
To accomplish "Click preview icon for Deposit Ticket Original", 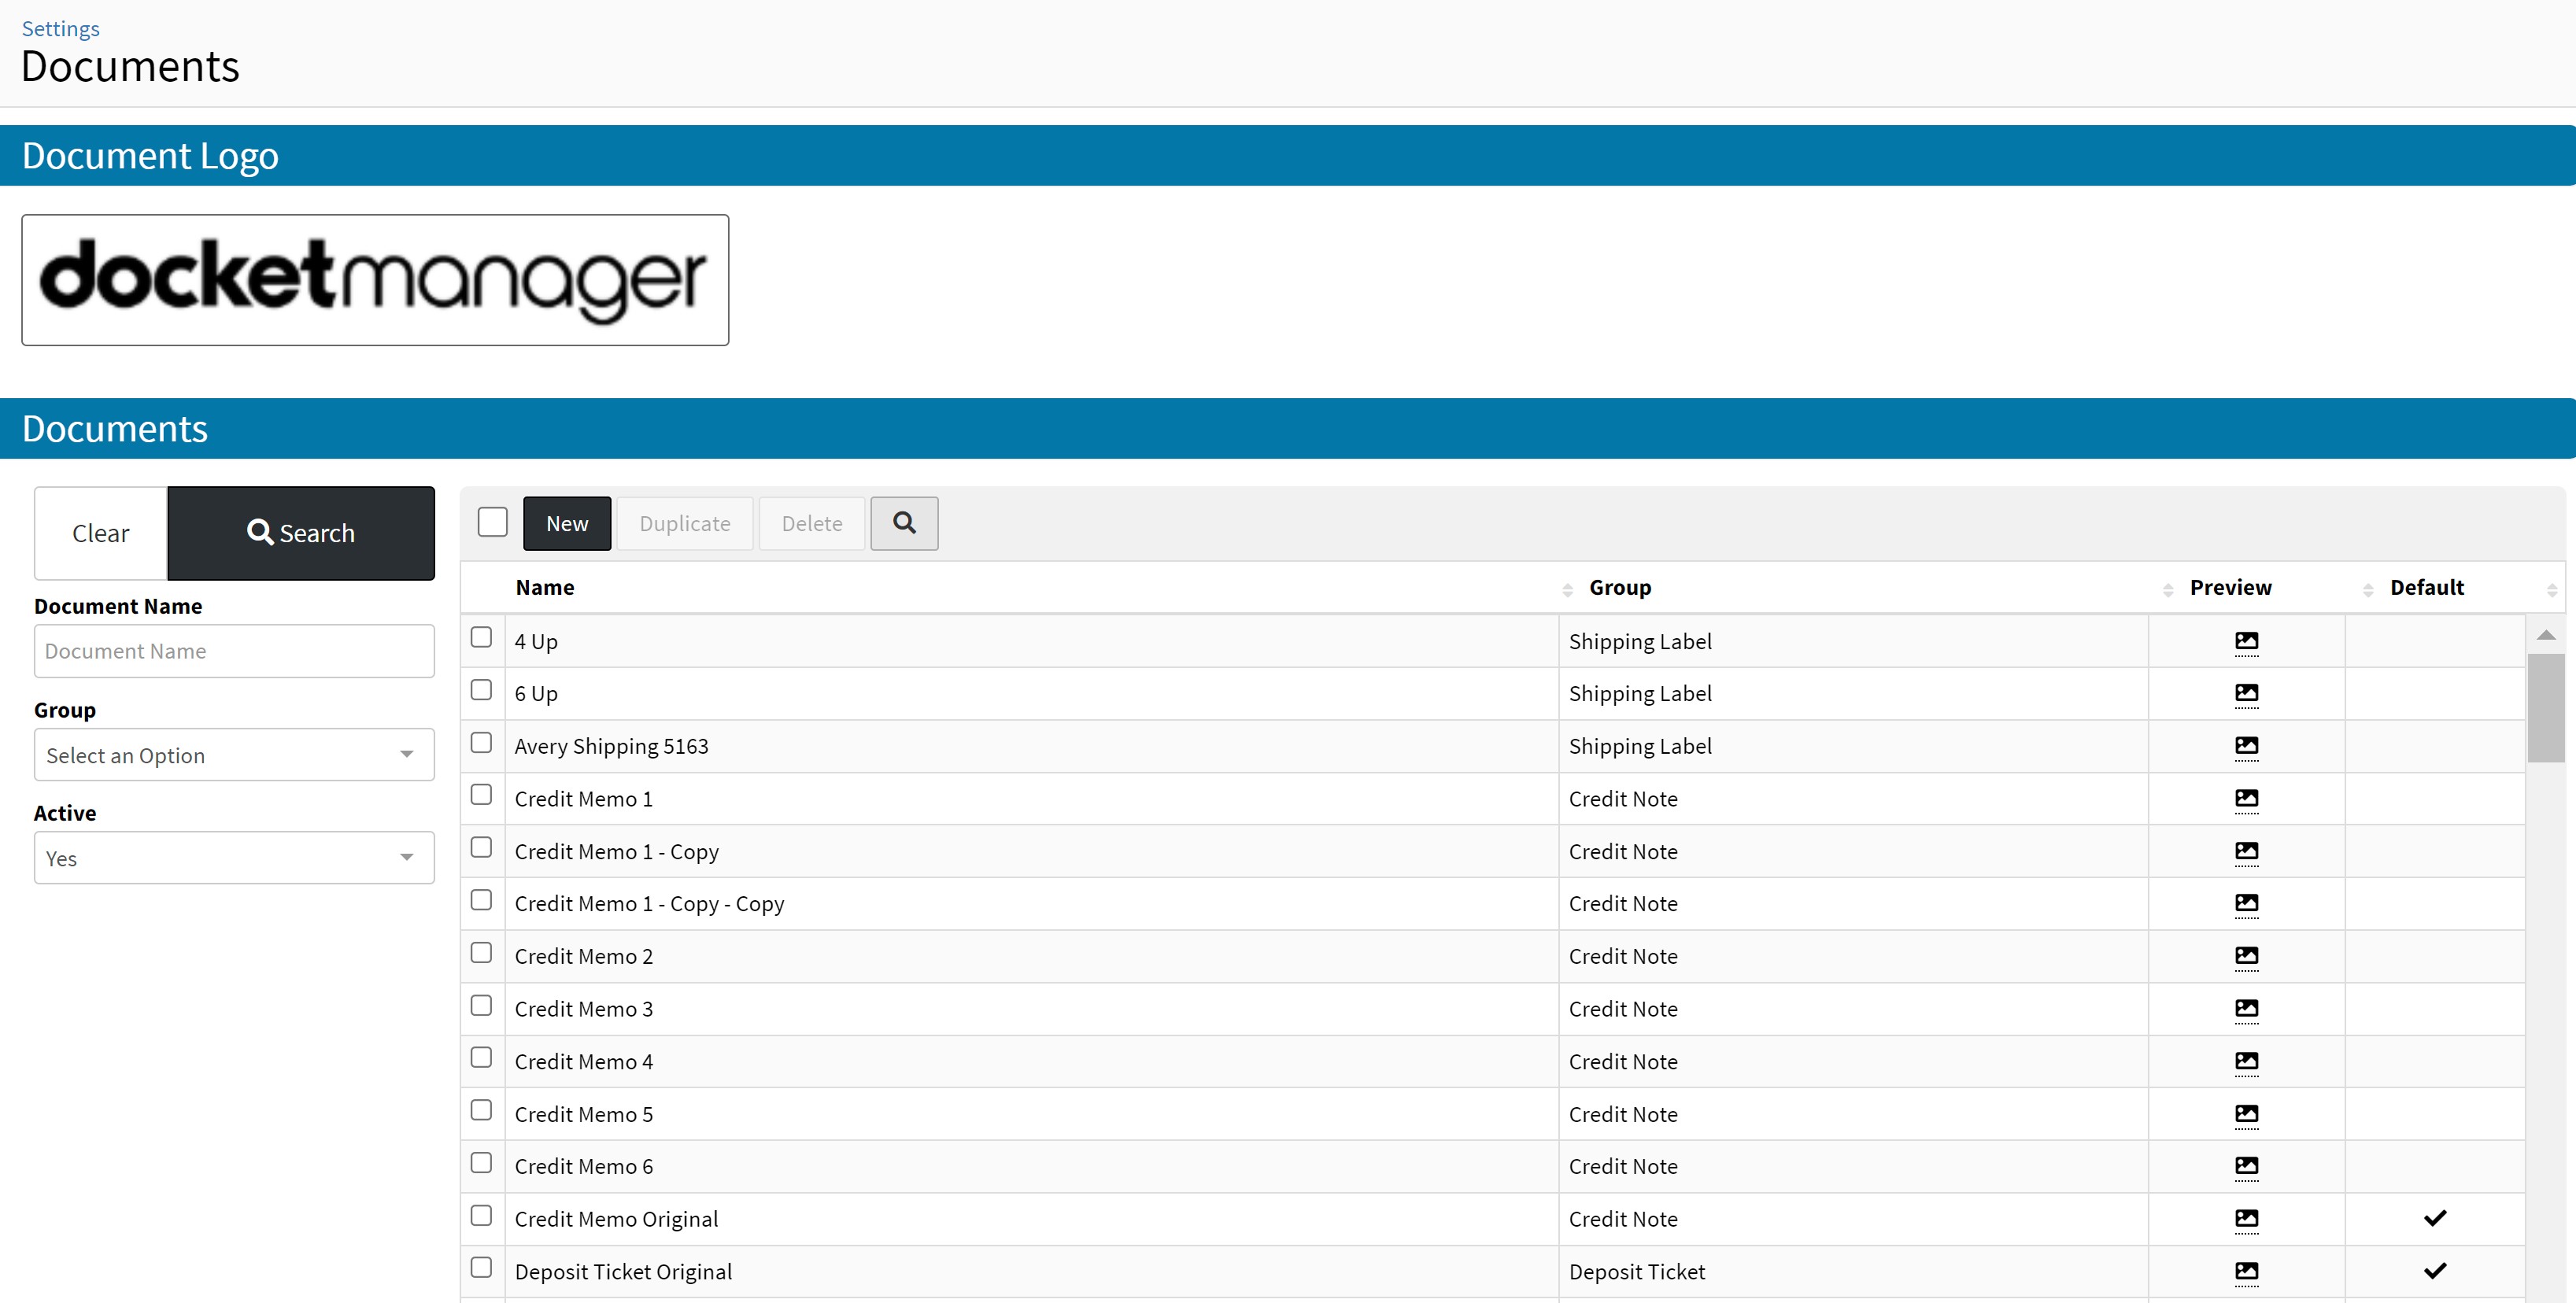I will coord(2246,1271).
